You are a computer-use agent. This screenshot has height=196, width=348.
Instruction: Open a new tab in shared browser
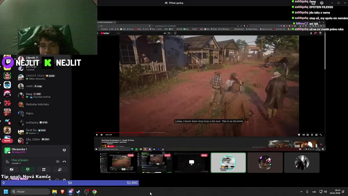pos(118,22)
